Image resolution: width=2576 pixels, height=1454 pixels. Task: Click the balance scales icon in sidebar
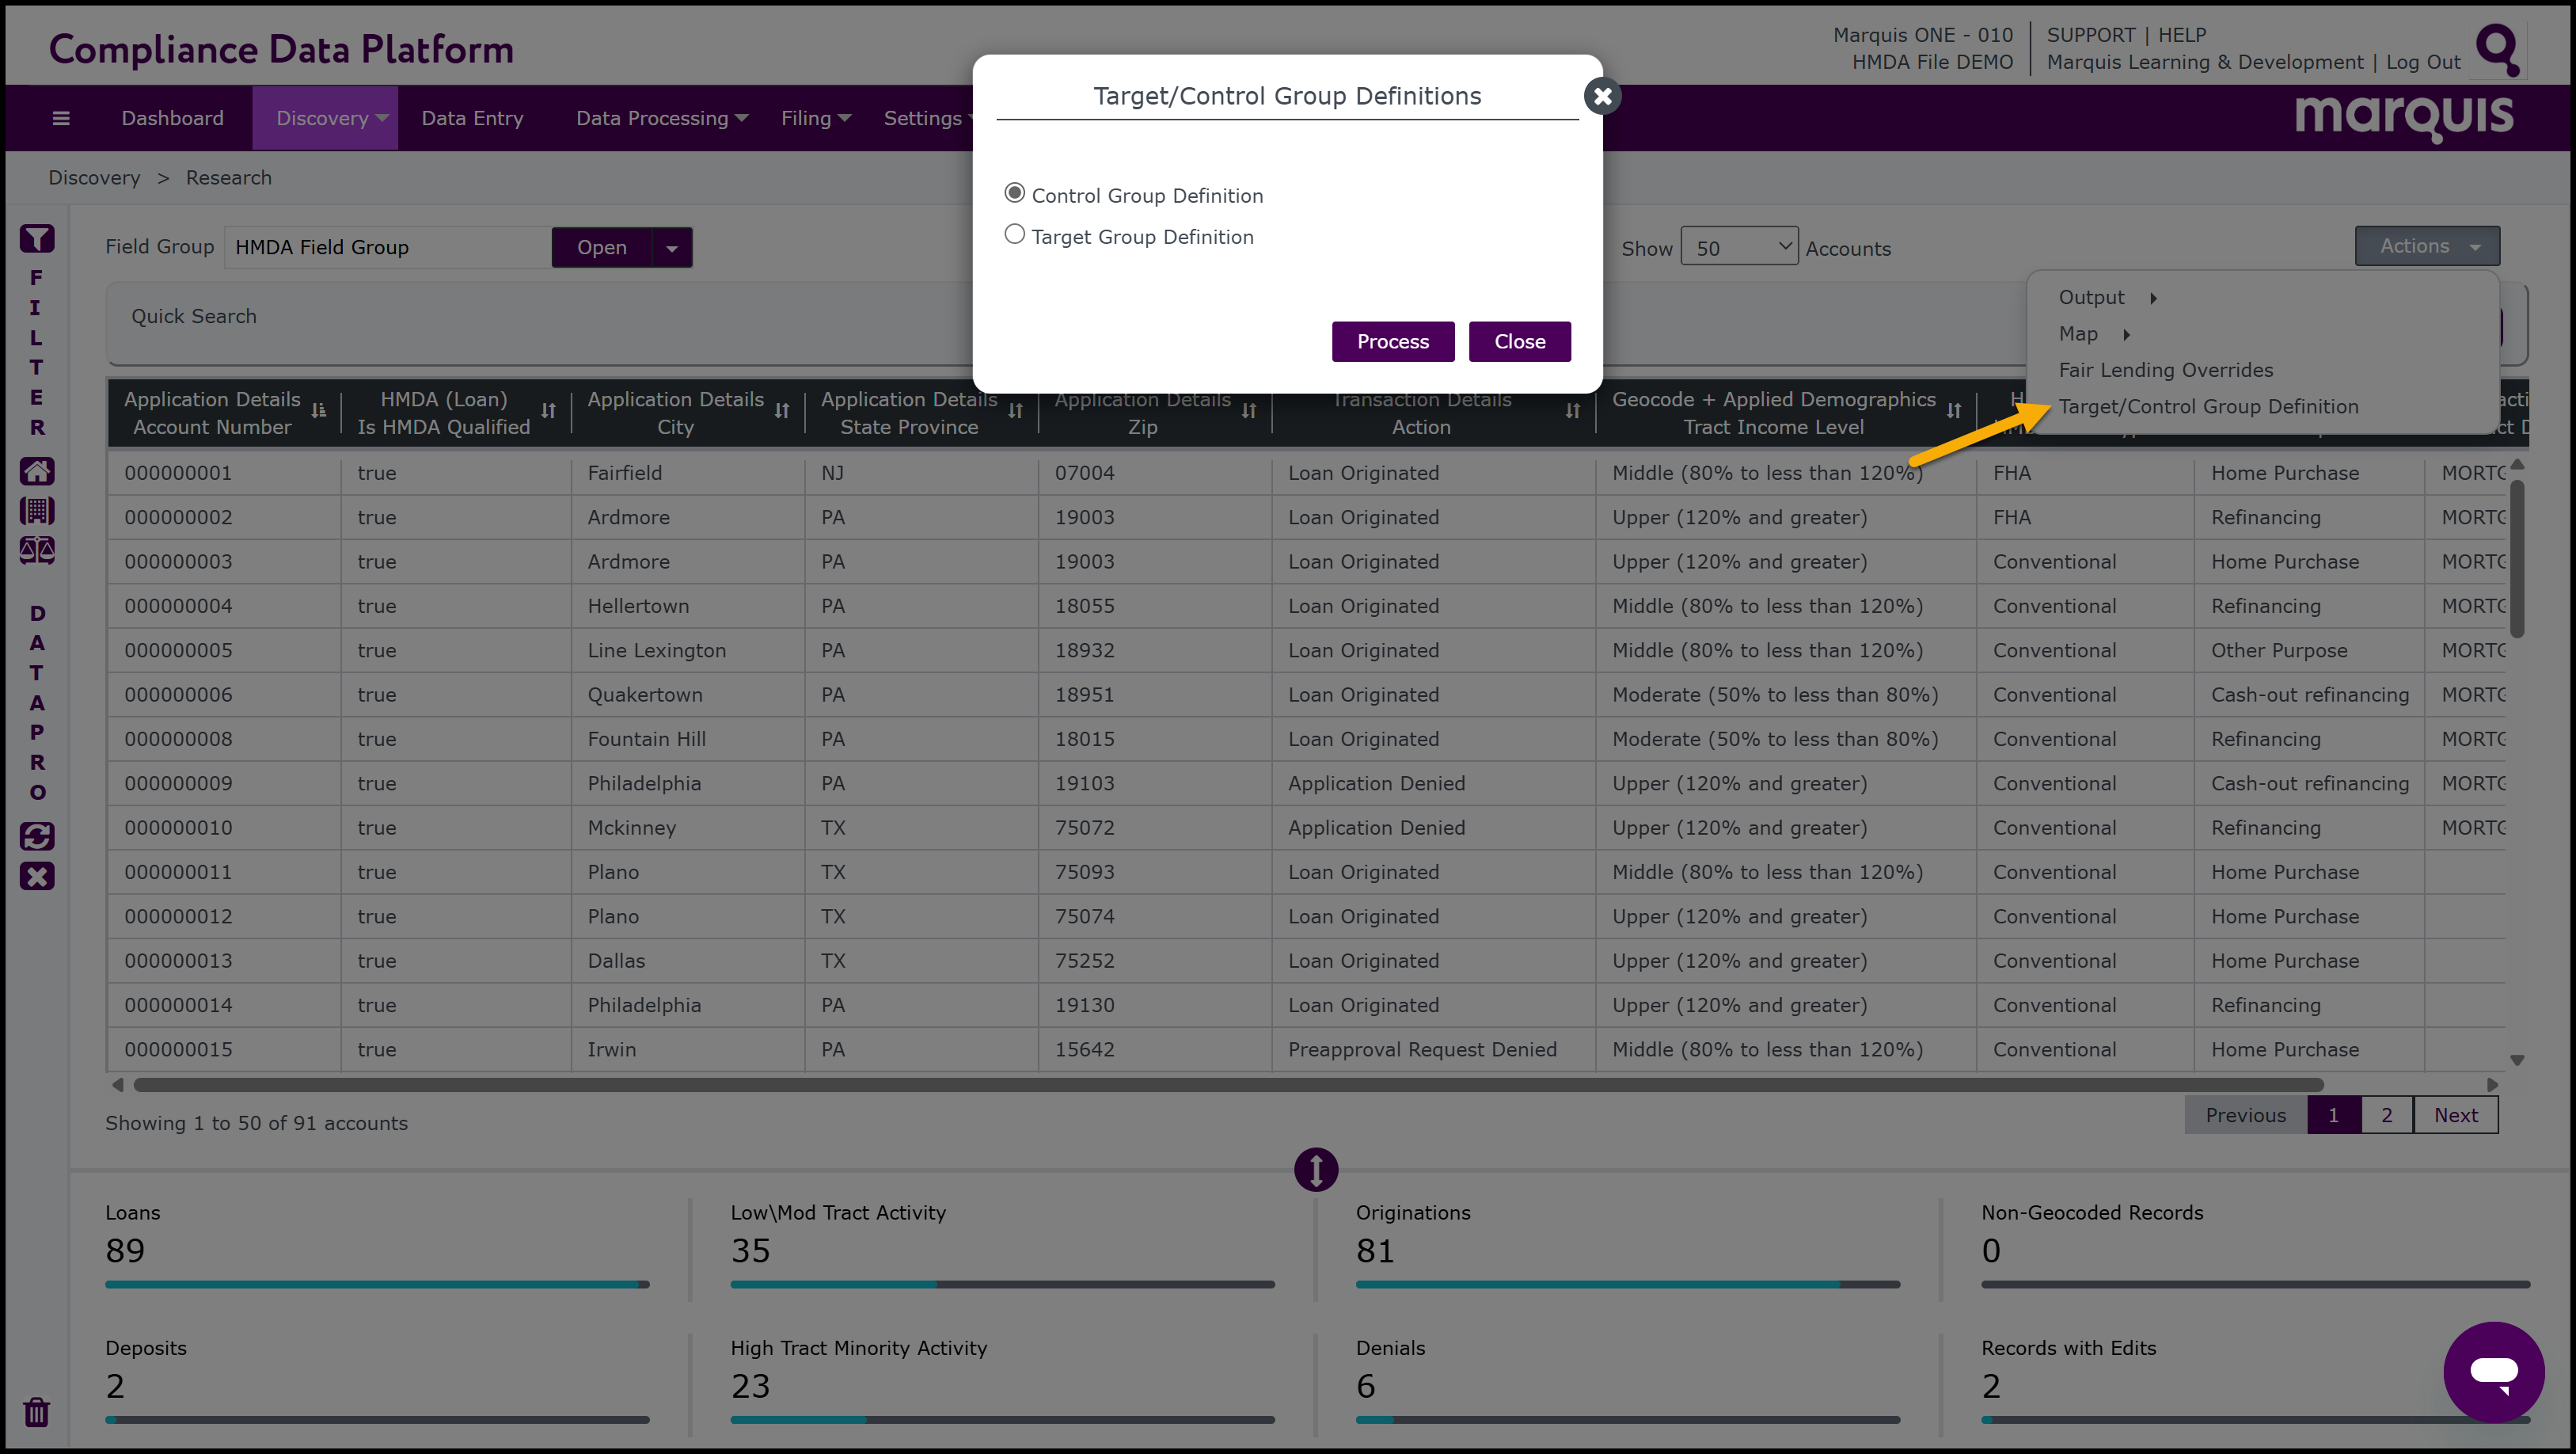(x=37, y=550)
